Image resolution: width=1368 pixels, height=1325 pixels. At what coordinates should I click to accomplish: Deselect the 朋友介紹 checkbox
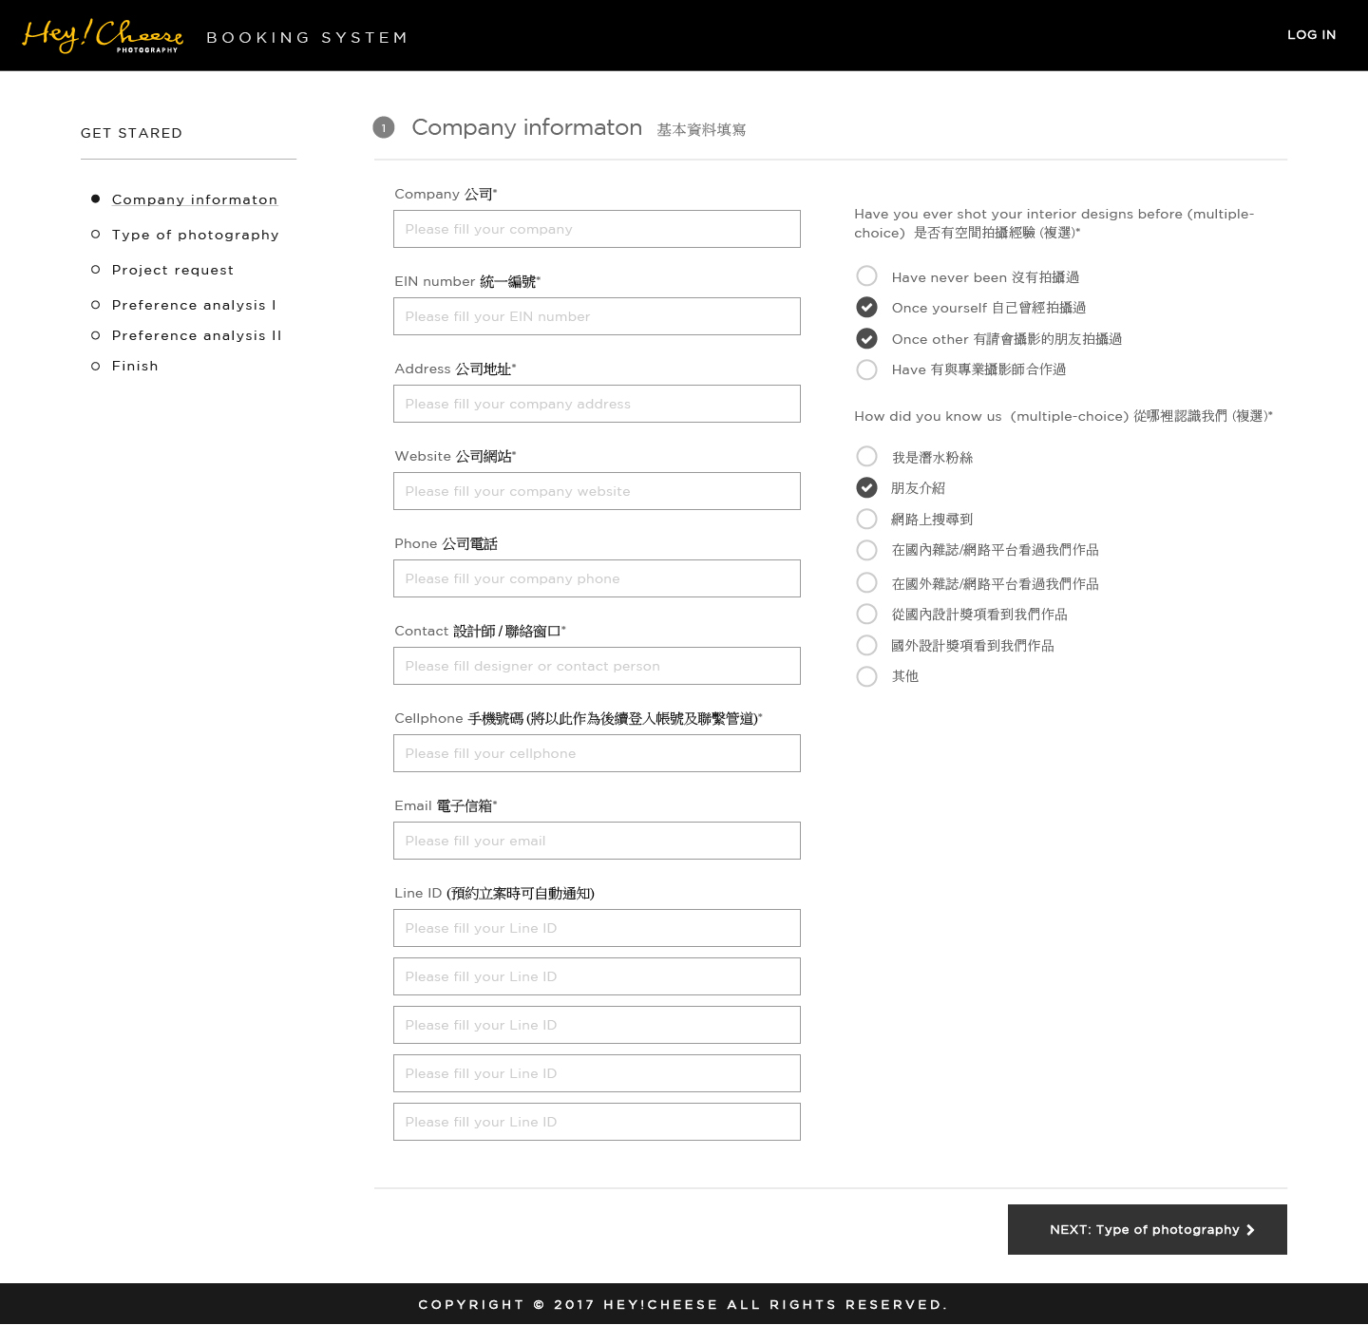coord(866,487)
